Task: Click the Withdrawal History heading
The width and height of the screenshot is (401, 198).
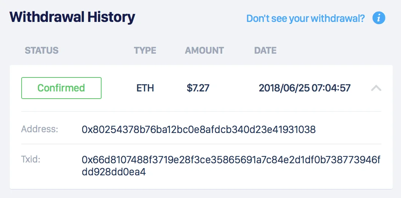Action: point(72,17)
